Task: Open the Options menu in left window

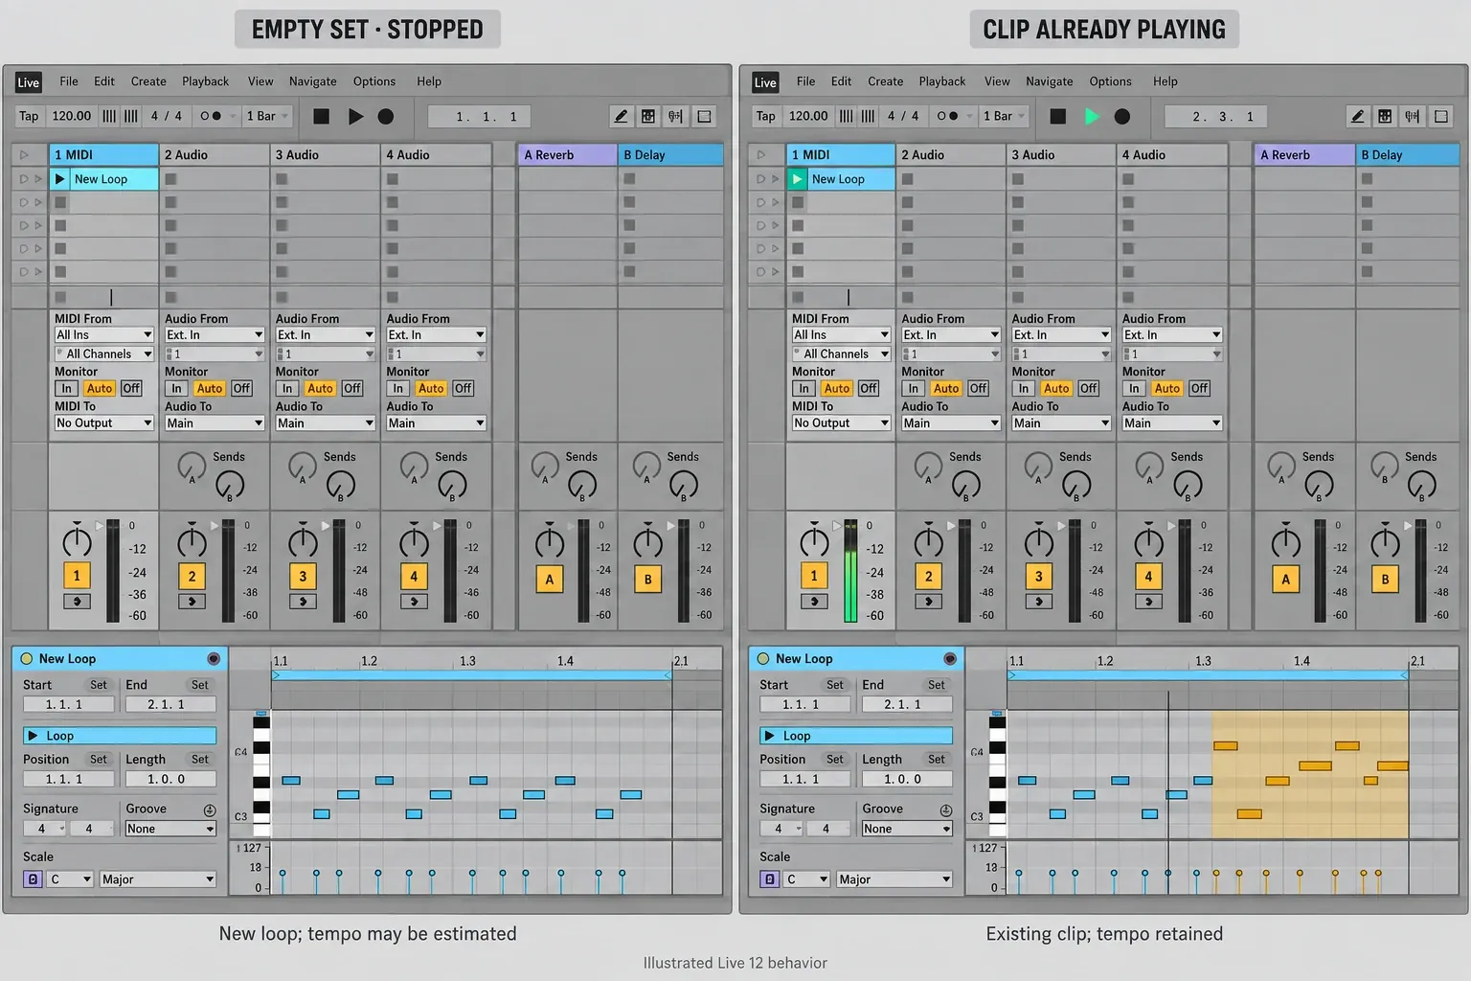Action: pos(374,81)
